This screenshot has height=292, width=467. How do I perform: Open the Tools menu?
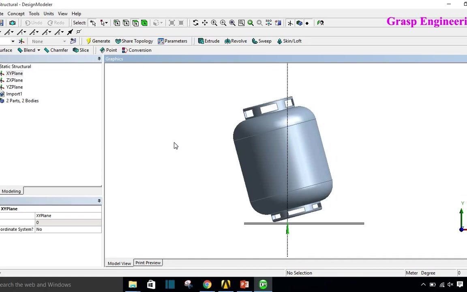[34, 13]
